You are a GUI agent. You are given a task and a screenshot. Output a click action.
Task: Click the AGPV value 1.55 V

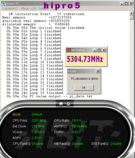(36, 138)
